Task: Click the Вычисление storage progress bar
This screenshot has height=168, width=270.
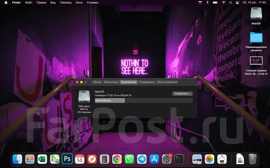Action: point(144,100)
